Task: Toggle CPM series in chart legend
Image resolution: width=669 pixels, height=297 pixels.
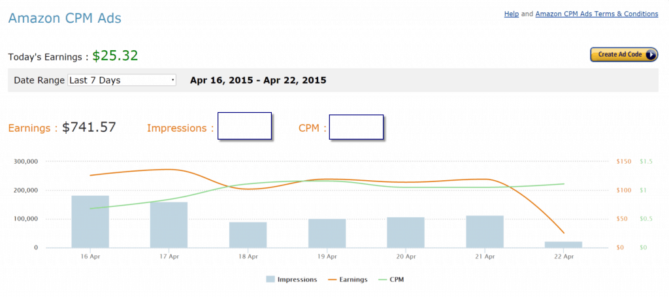Action: [391, 279]
